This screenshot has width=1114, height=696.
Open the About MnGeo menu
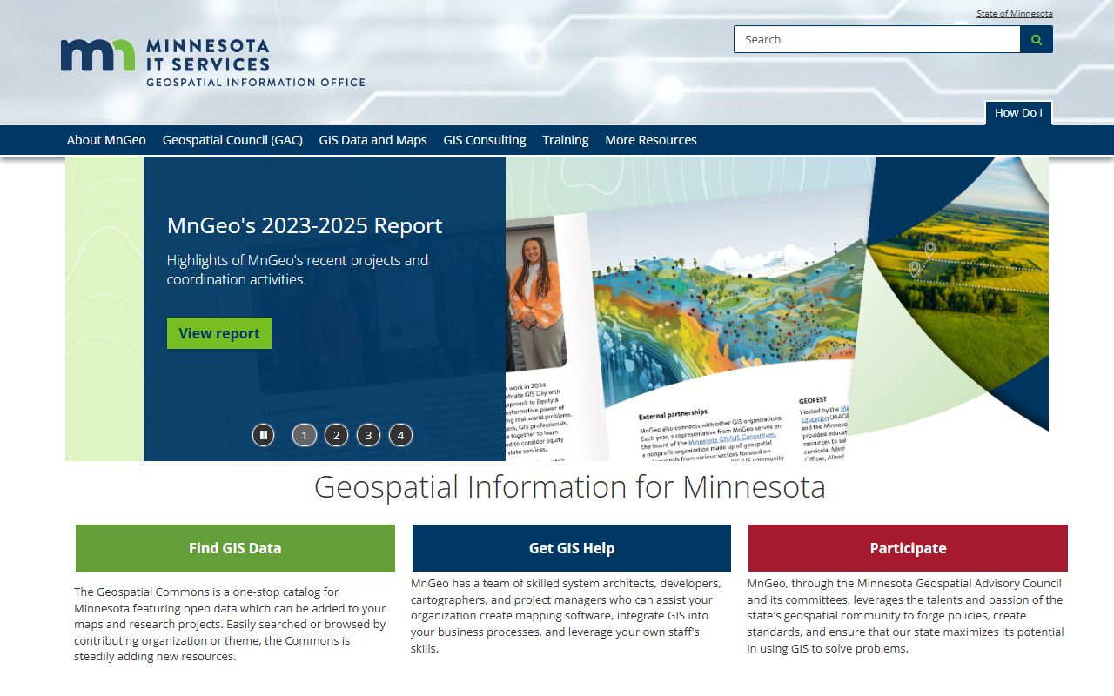(x=106, y=140)
